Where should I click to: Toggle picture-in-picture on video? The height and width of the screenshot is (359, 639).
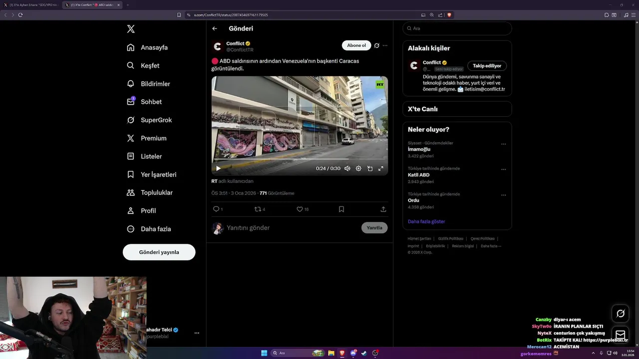pyautogui.click(x=370, y=169)
